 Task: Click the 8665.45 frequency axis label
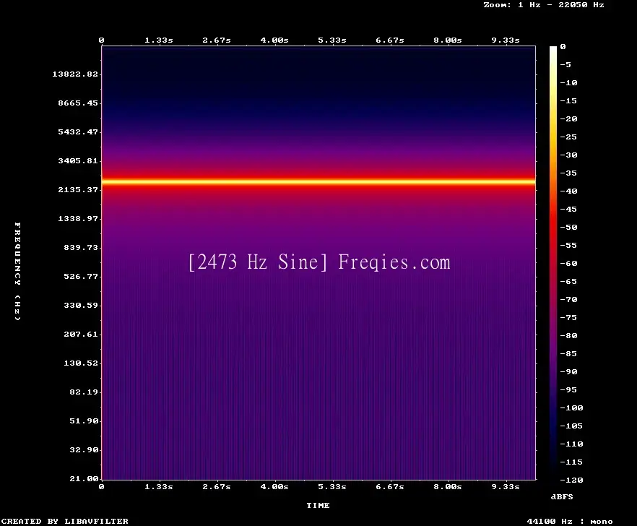click(x=78, y=103)
